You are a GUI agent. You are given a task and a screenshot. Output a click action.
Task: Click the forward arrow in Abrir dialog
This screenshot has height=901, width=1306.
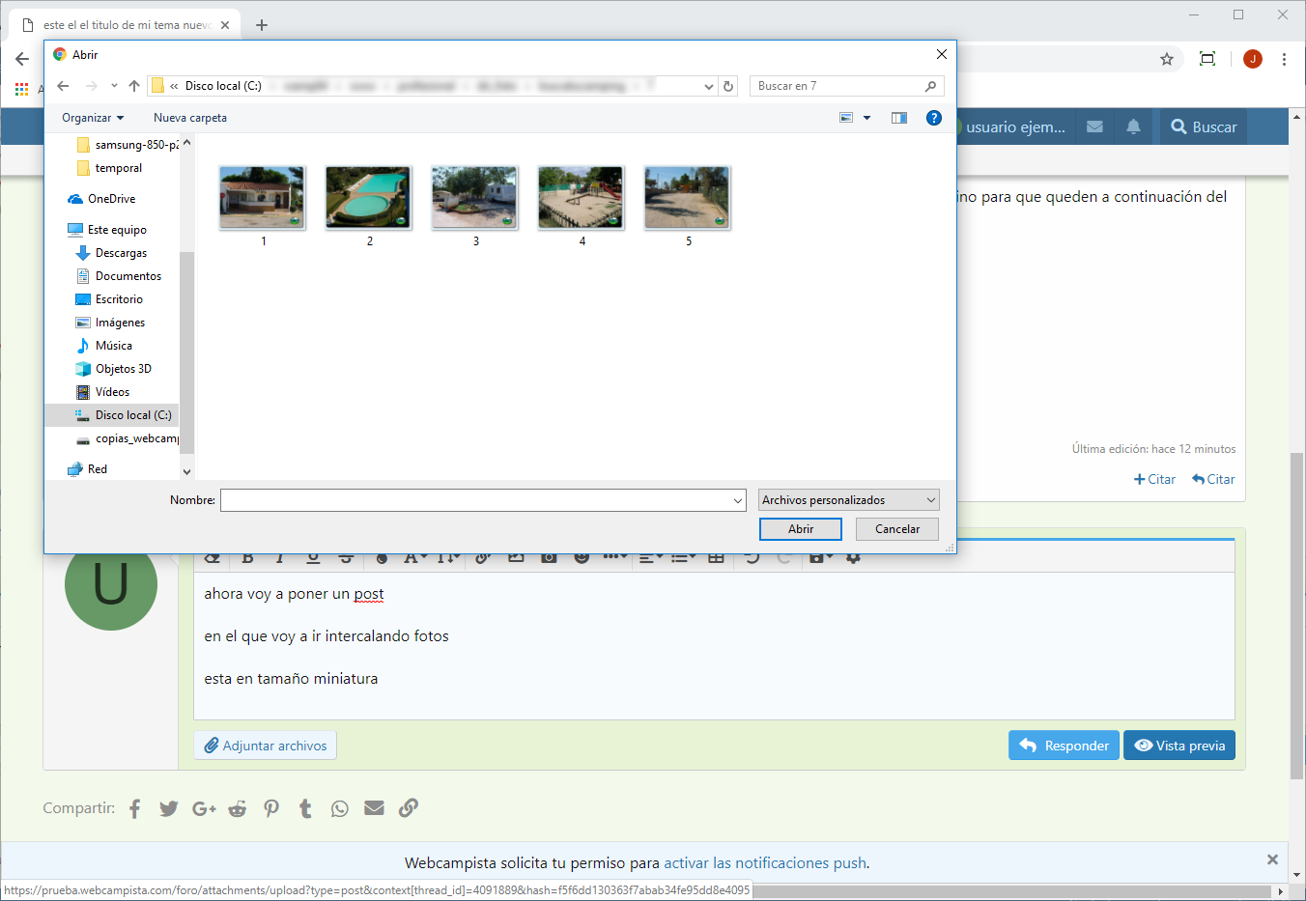pyautogui.click(x=91, y=86)
